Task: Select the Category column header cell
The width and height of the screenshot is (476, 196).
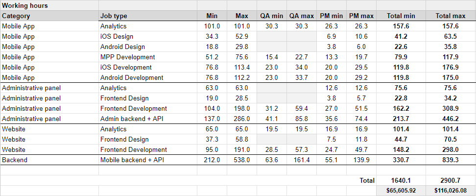Action: tap(16, 16)
